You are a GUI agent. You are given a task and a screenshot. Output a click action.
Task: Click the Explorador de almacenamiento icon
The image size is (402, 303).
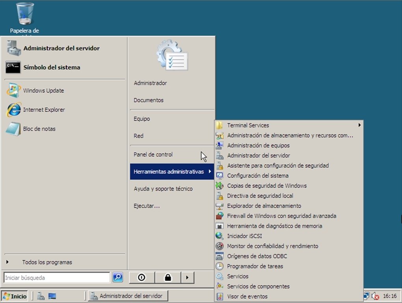point(220,206)
